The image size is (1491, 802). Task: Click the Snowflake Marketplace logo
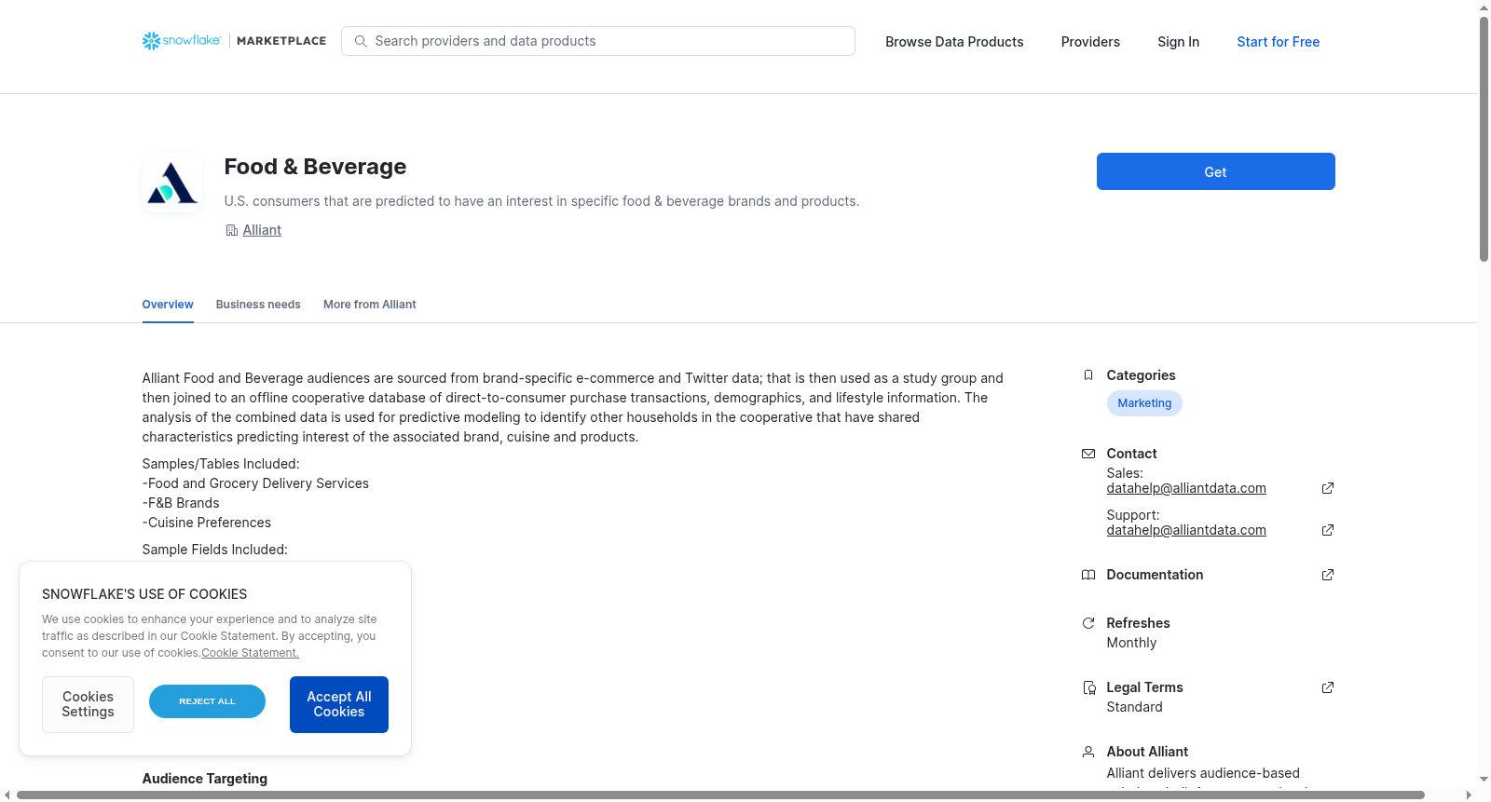(x=234, y=41)
